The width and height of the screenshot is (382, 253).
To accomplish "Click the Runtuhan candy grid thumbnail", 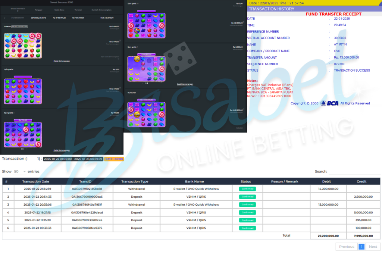I will 146,114.
